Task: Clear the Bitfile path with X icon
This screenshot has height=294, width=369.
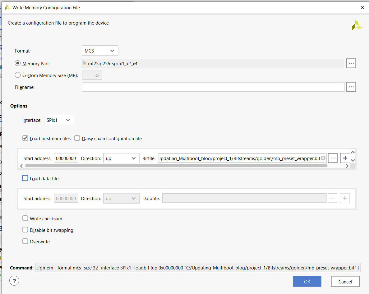Action: (323, 158)
